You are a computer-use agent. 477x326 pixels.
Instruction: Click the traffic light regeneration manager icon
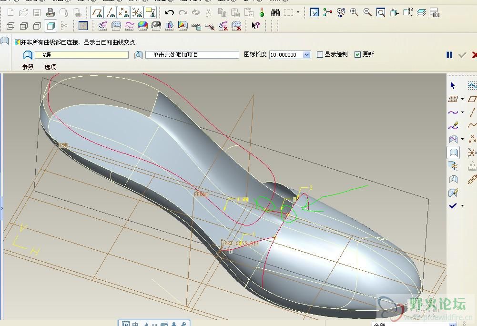point(262,12)
